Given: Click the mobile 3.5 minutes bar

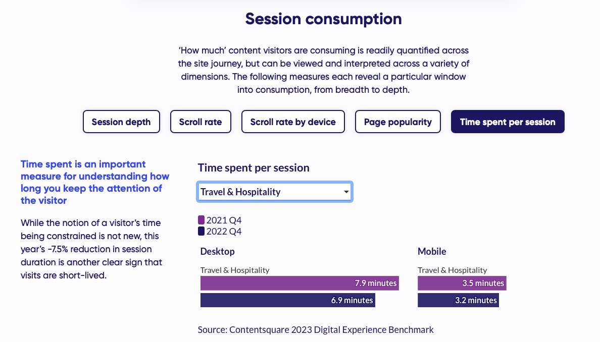Looking at the screenshot, I should tap(462, 283).
